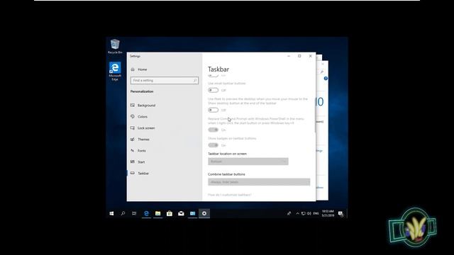Click the taskbar search magnifier
The width and height of the screenshot is (454, 255).
point(123,213)
